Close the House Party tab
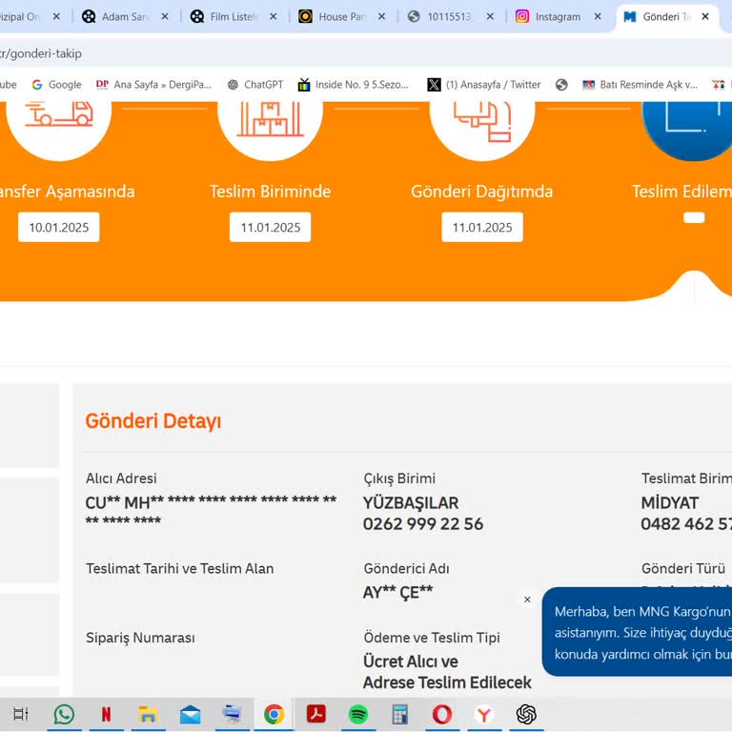 pos(381,17)
